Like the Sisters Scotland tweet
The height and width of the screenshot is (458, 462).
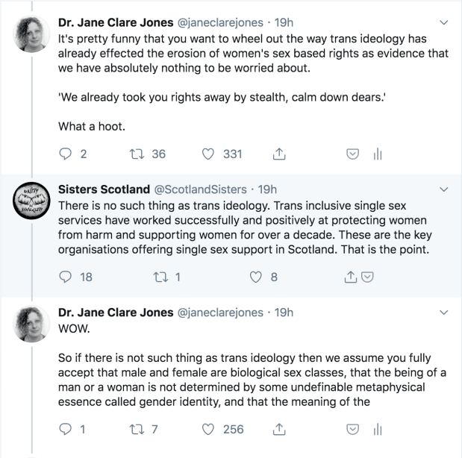[256, 277]
